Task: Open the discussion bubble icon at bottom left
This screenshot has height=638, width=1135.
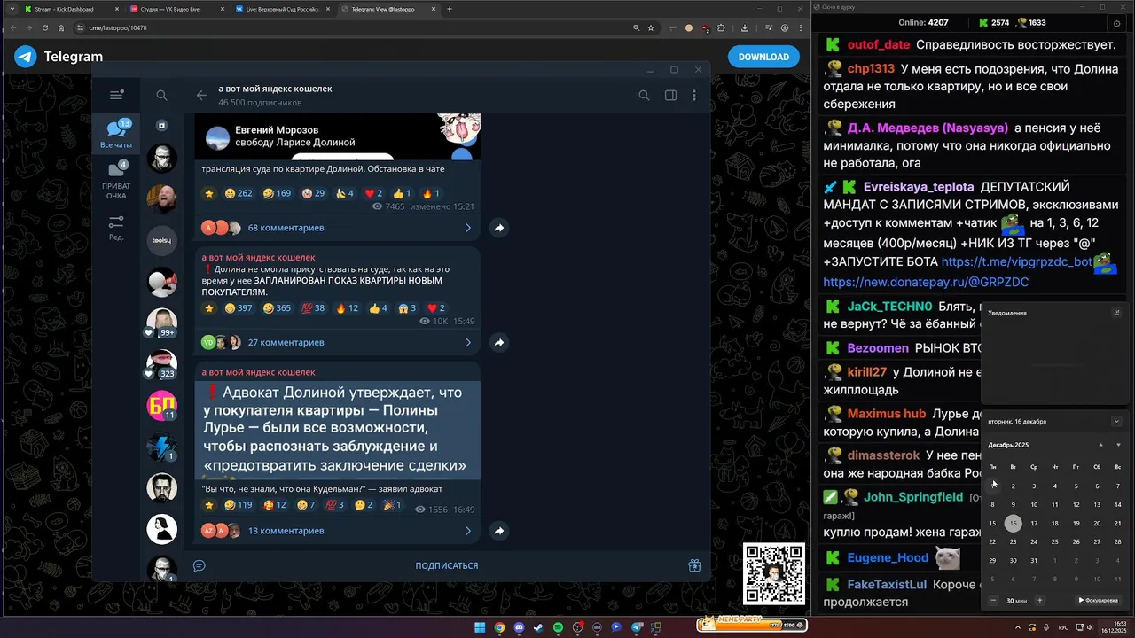Action: [200, 565]
